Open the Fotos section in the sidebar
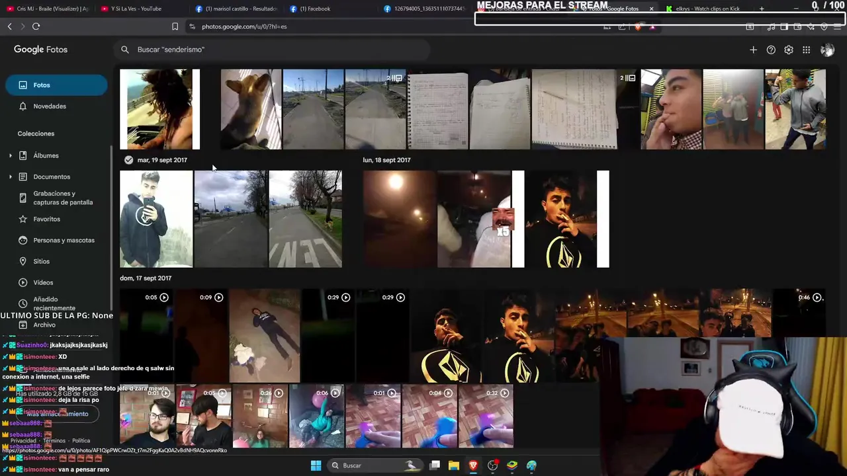Image resolution: width=847 pixels, height=476 pixels. pyautogui.click(x=56, y=85)
